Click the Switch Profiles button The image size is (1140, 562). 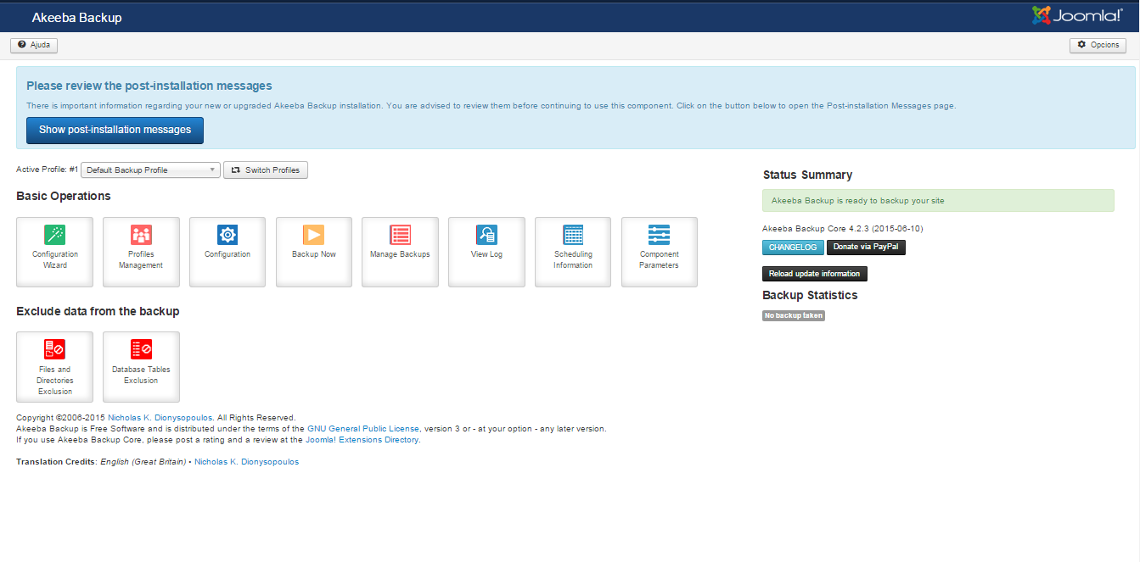coord(266,170)
